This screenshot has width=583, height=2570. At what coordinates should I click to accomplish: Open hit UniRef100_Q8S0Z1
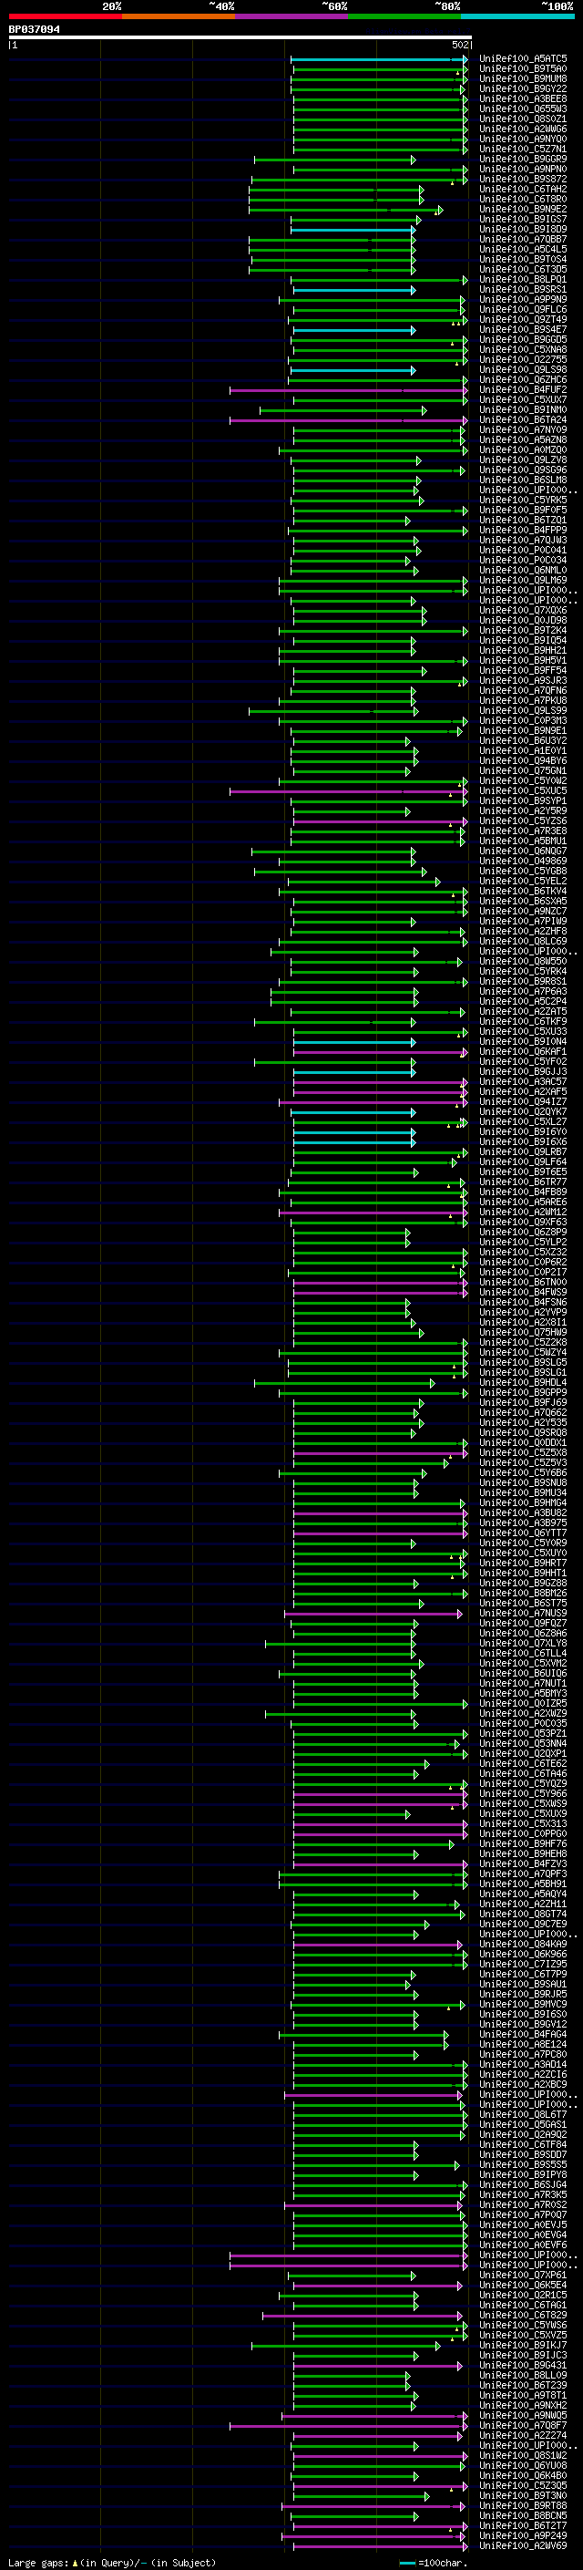tap(523, 119)
